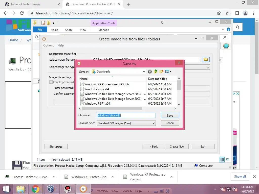Open the view menu icon in Save As

pyautogui.click(x=168, y=71)
